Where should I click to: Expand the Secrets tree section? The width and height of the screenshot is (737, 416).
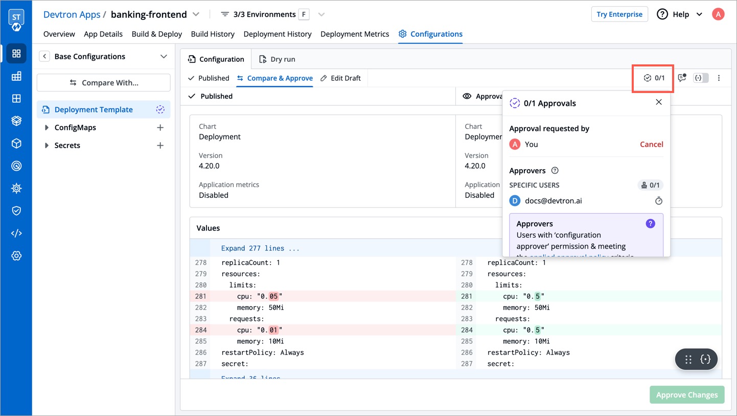pos(47,146)
